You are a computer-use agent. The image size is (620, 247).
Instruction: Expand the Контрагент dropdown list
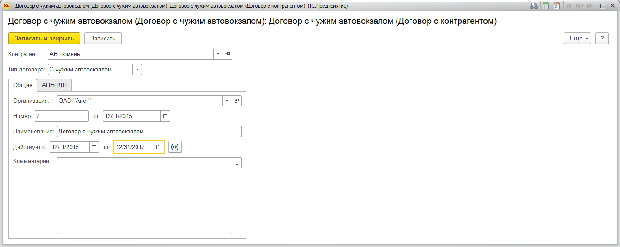(218, 54)
